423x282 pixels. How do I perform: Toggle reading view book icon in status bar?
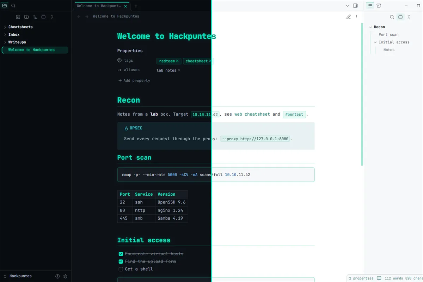(379, 278)
